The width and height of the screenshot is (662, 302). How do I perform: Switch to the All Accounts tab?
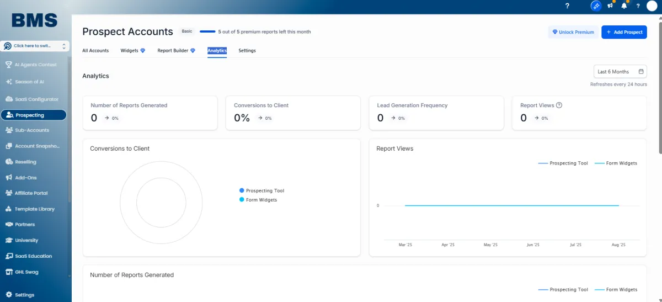[95, 51]
